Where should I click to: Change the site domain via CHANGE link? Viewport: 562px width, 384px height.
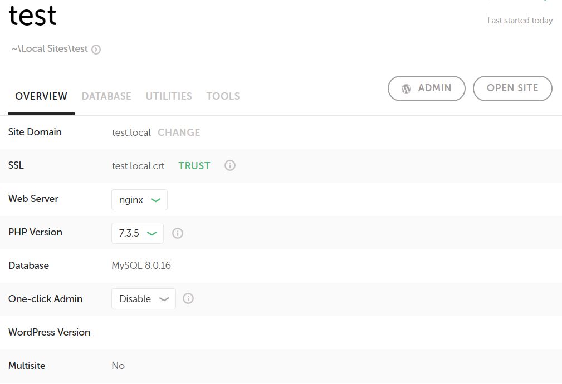pyautogui.click(x=179, y=132)
